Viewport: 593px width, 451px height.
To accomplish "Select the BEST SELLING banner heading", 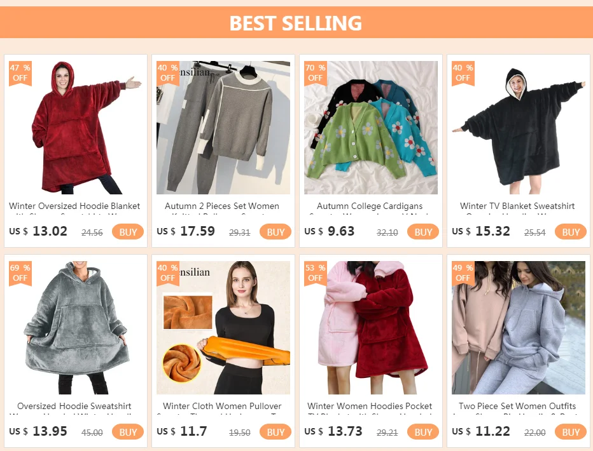I will coord(296,23).
